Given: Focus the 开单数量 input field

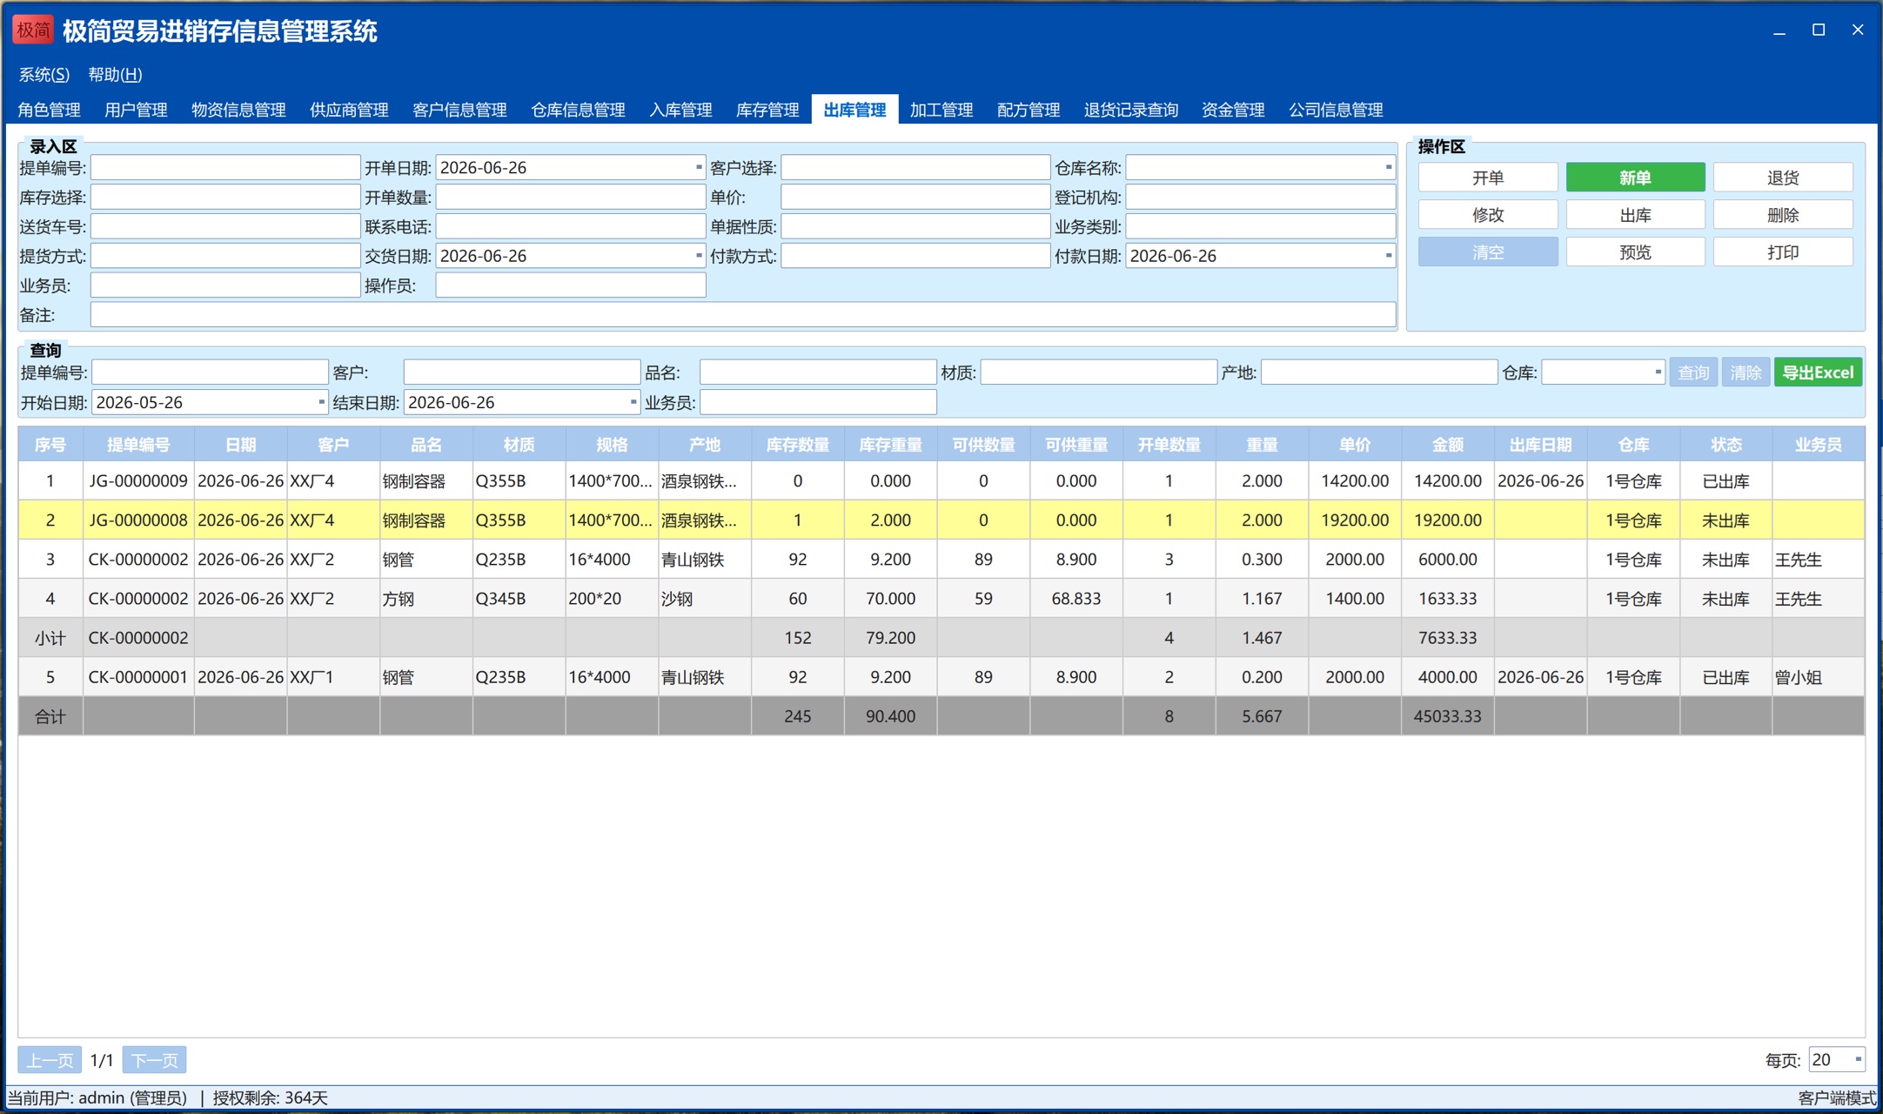Looking at the screenshot, I should 571,197.
